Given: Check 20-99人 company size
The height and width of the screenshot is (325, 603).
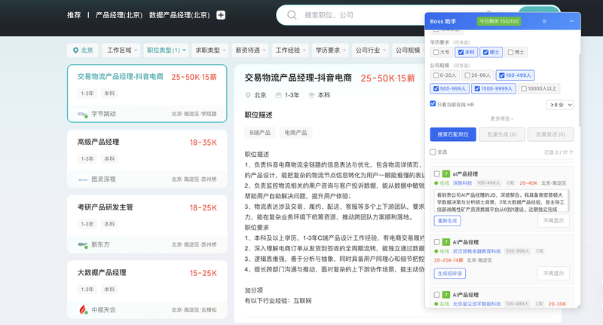Looking at the screenshot, I should tap(467, 75).
